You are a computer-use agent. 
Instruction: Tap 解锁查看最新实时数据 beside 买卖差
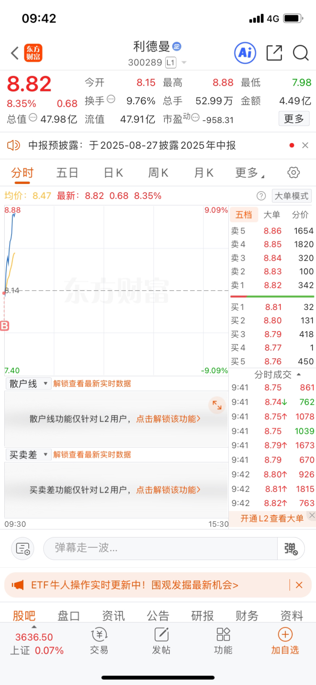coord(92,455)
